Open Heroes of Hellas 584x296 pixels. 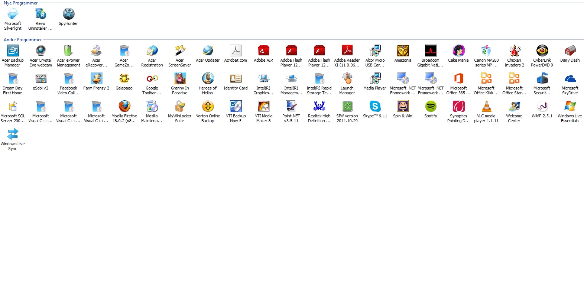click(x=208, y=78)
